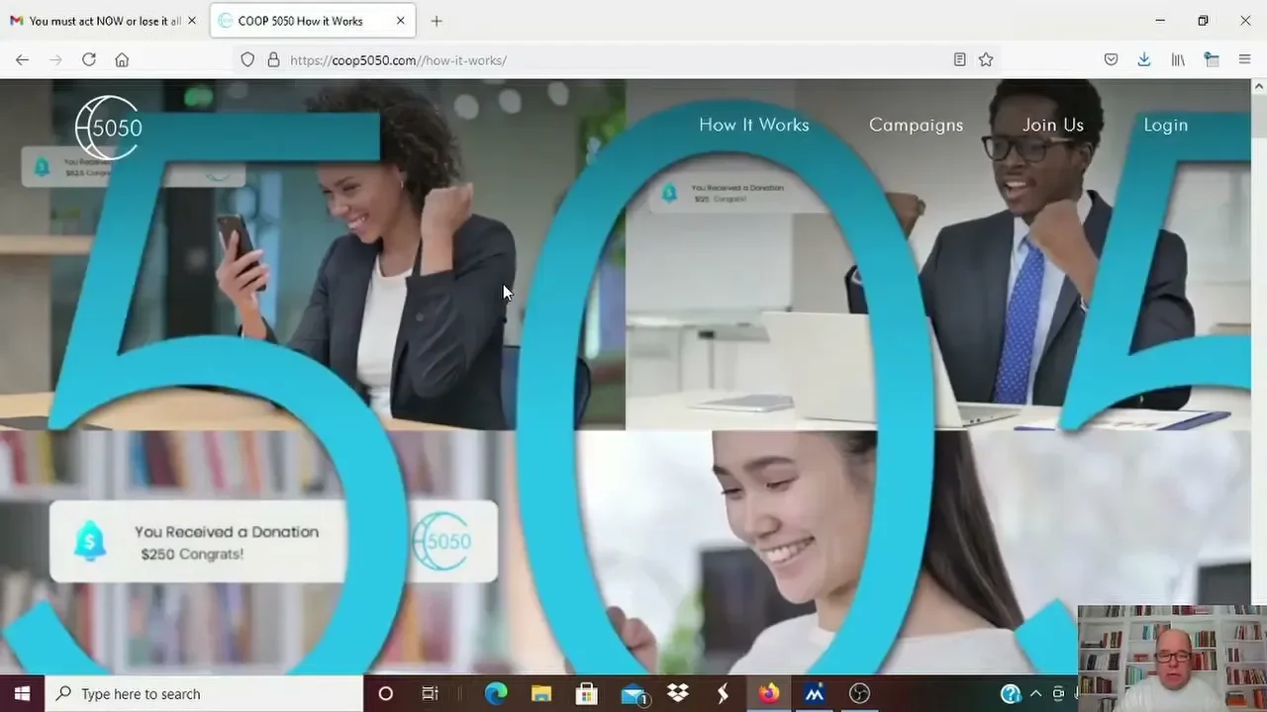Click the coop5050.com address bar field
This screenshot has height=712, width=1267.
pyautogui.click(x=594, y=60)
